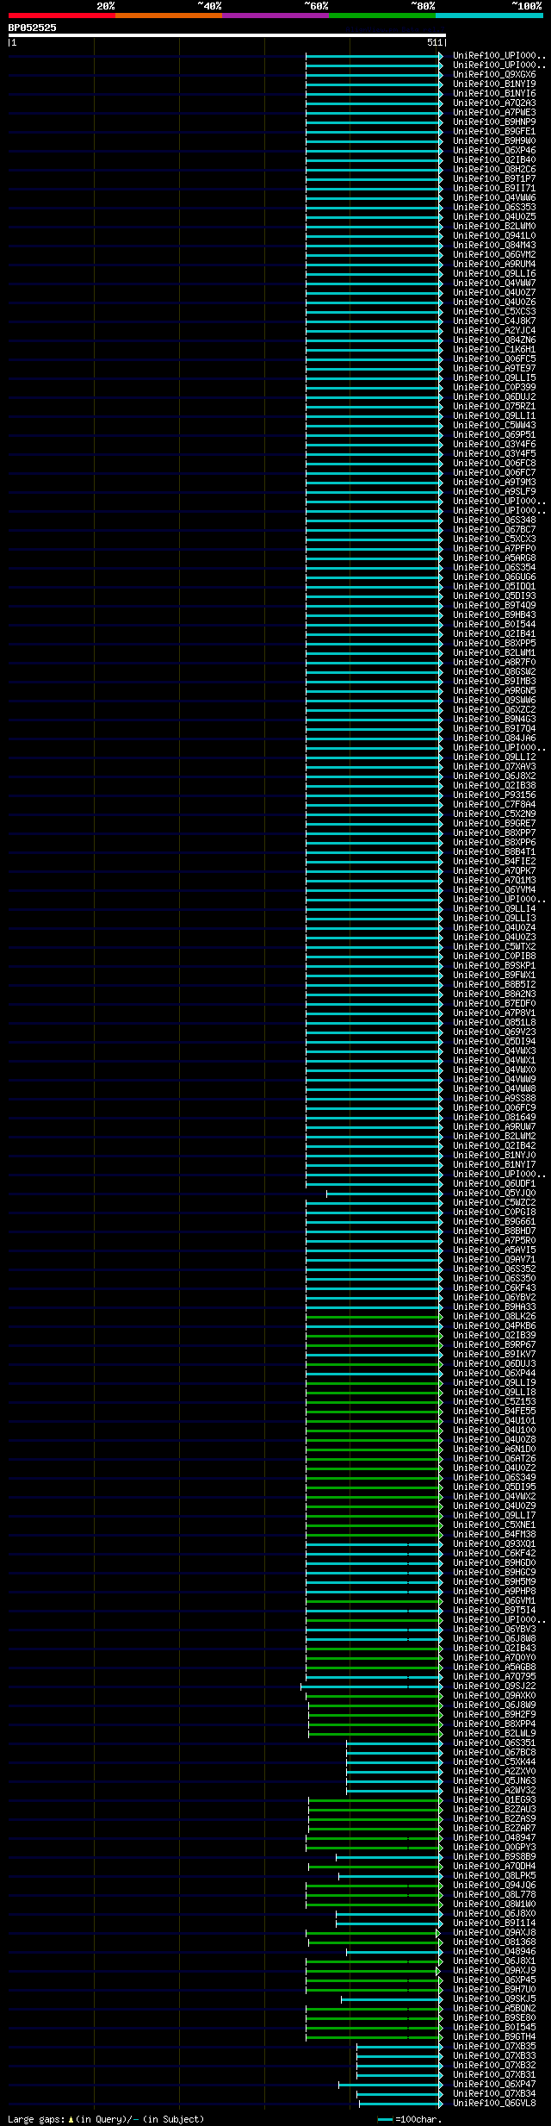Click UniRef100_B9S8B9 entry

pyautogui.click(x=494, y=1857)
